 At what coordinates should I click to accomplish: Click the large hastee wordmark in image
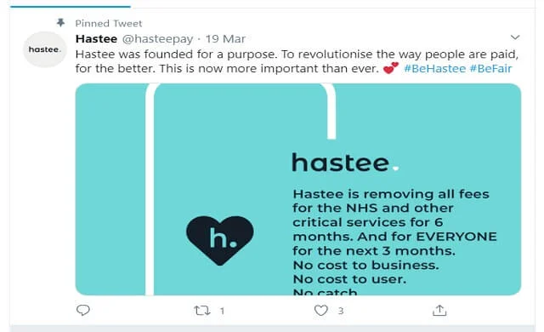pos(345,163)
